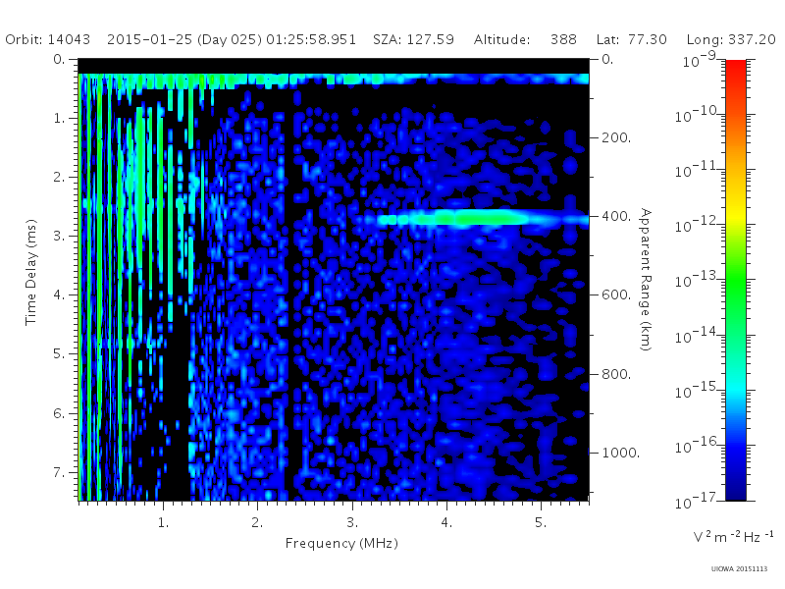Image resolution: width=785 pixels, height=589 pixels.
Task: Click the '1.' tick label on frequency axis
Action: 164,523
